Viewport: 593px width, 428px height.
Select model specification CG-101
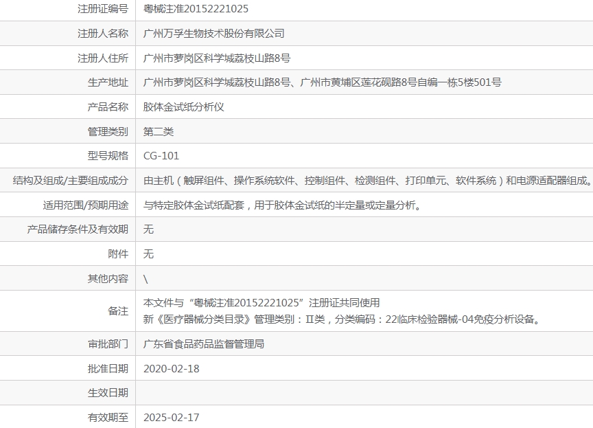point(161,155)
